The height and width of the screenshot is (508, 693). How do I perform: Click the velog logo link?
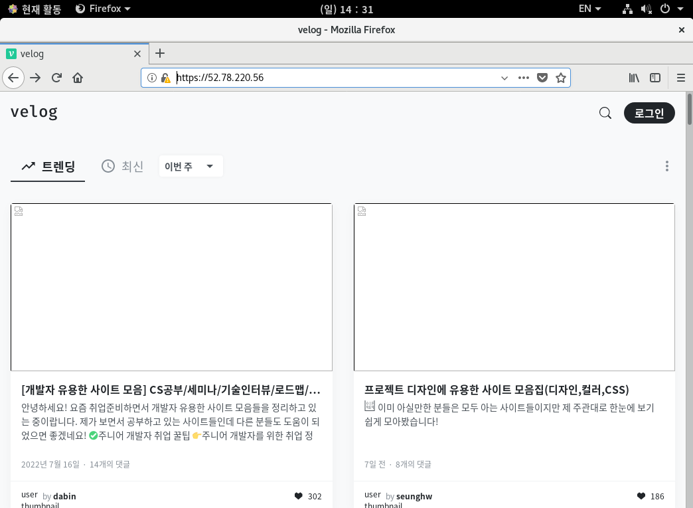tap(34, 112)
